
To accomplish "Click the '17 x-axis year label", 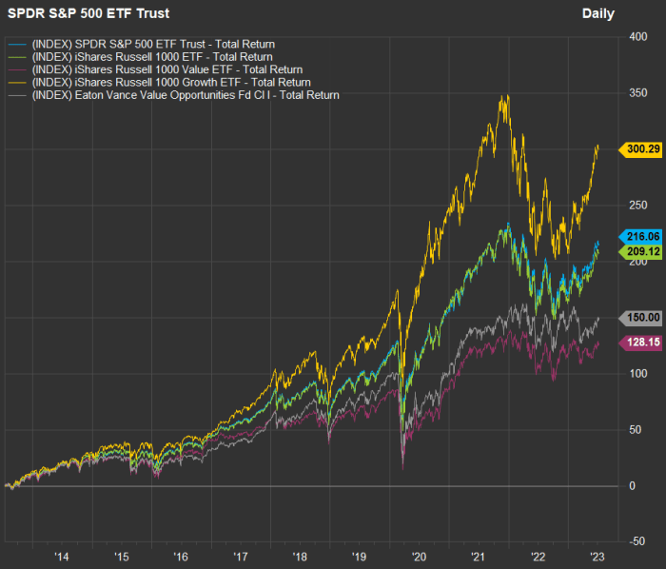I will pyautogui.click(x=241, y=557).
